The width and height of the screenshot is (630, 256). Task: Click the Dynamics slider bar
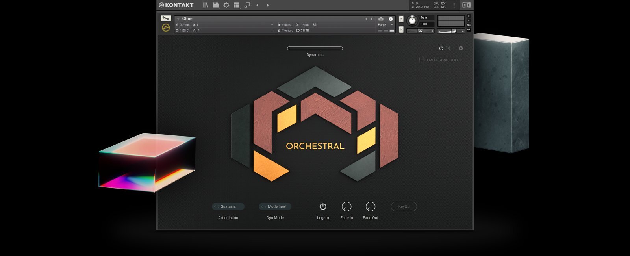tap(315, 48)
